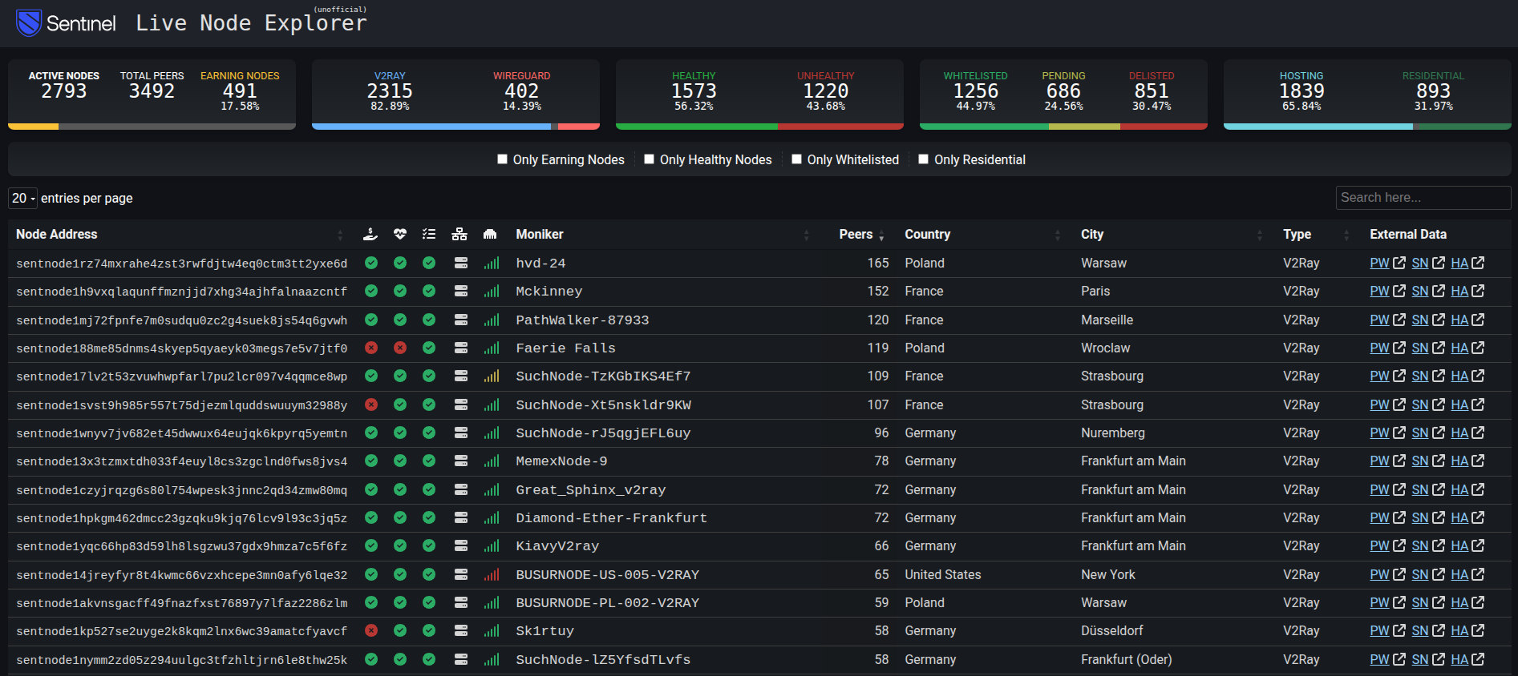Screen dimensions: 1518x676
Task: Click signal bars icon for Diamond-Ether-Frankfurt
Action: 492,517
